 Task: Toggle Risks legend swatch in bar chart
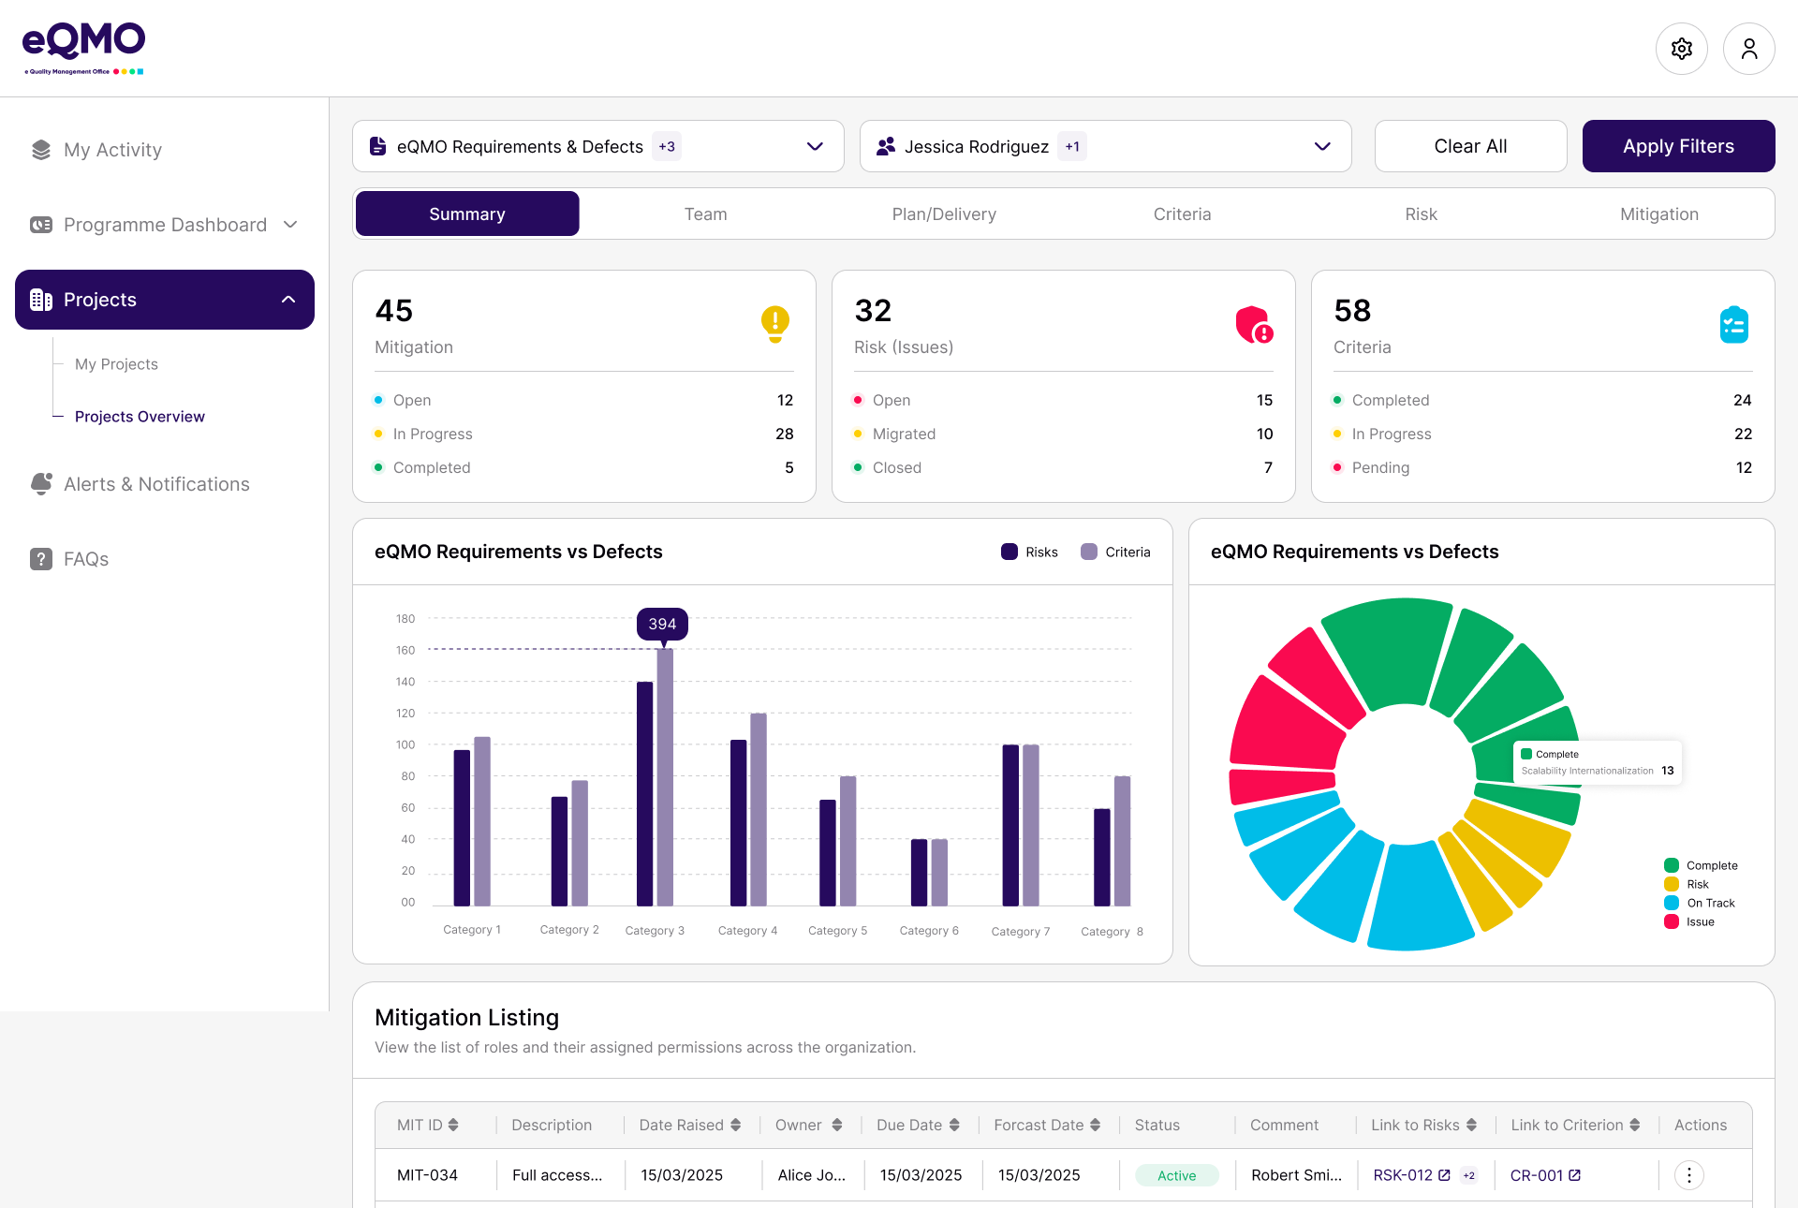click(x=1009, y=552)
